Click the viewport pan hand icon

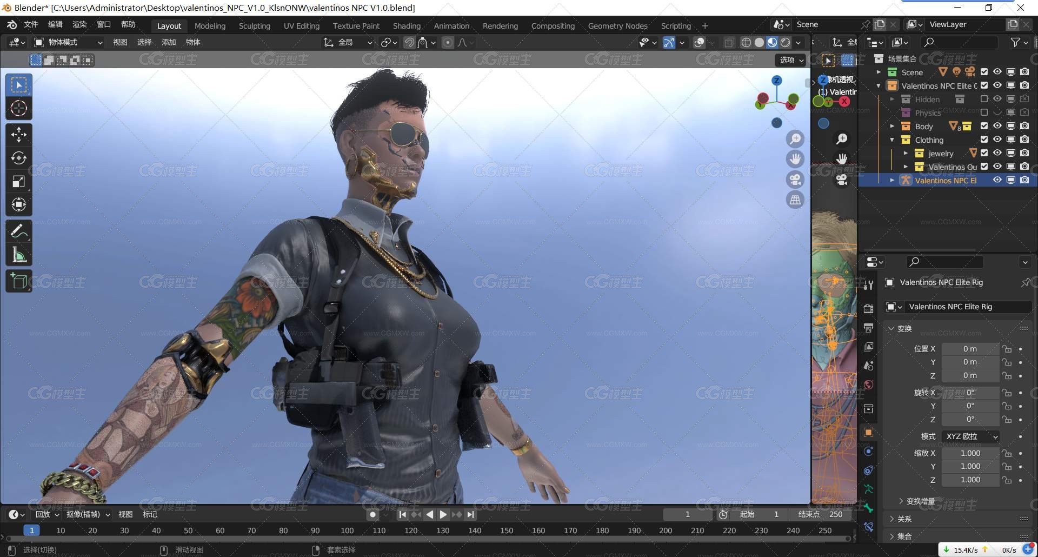(795, 159)
